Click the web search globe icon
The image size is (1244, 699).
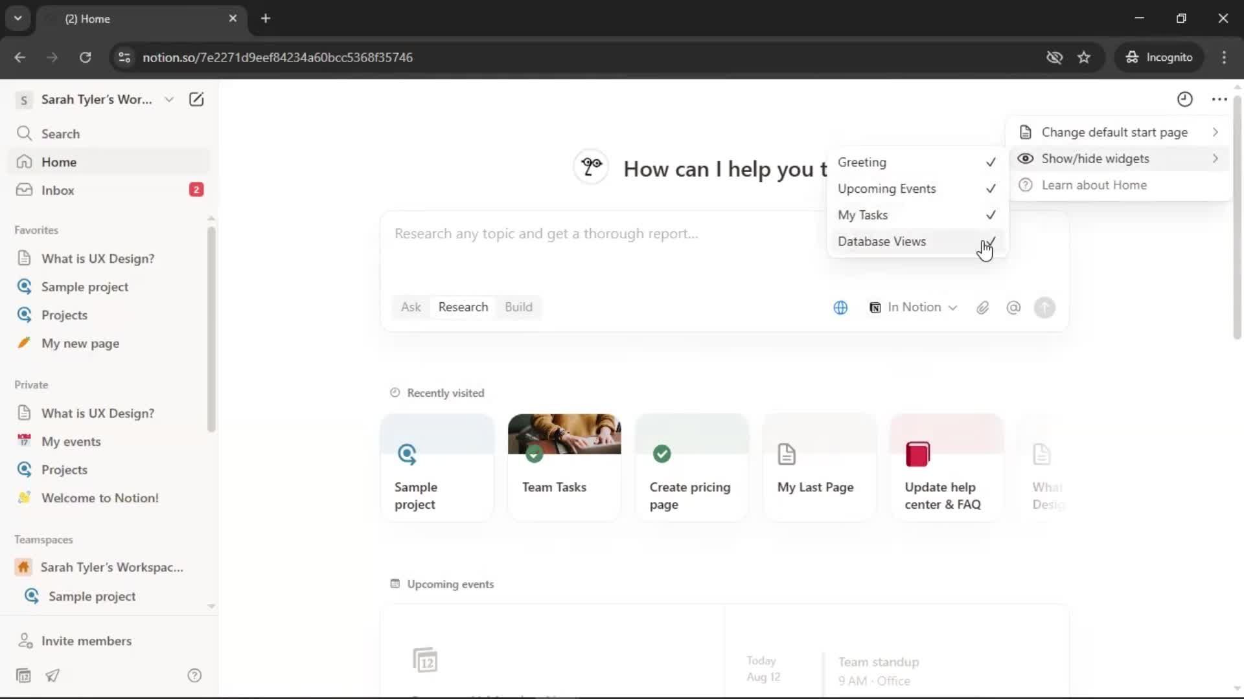(x=840, y=307)
